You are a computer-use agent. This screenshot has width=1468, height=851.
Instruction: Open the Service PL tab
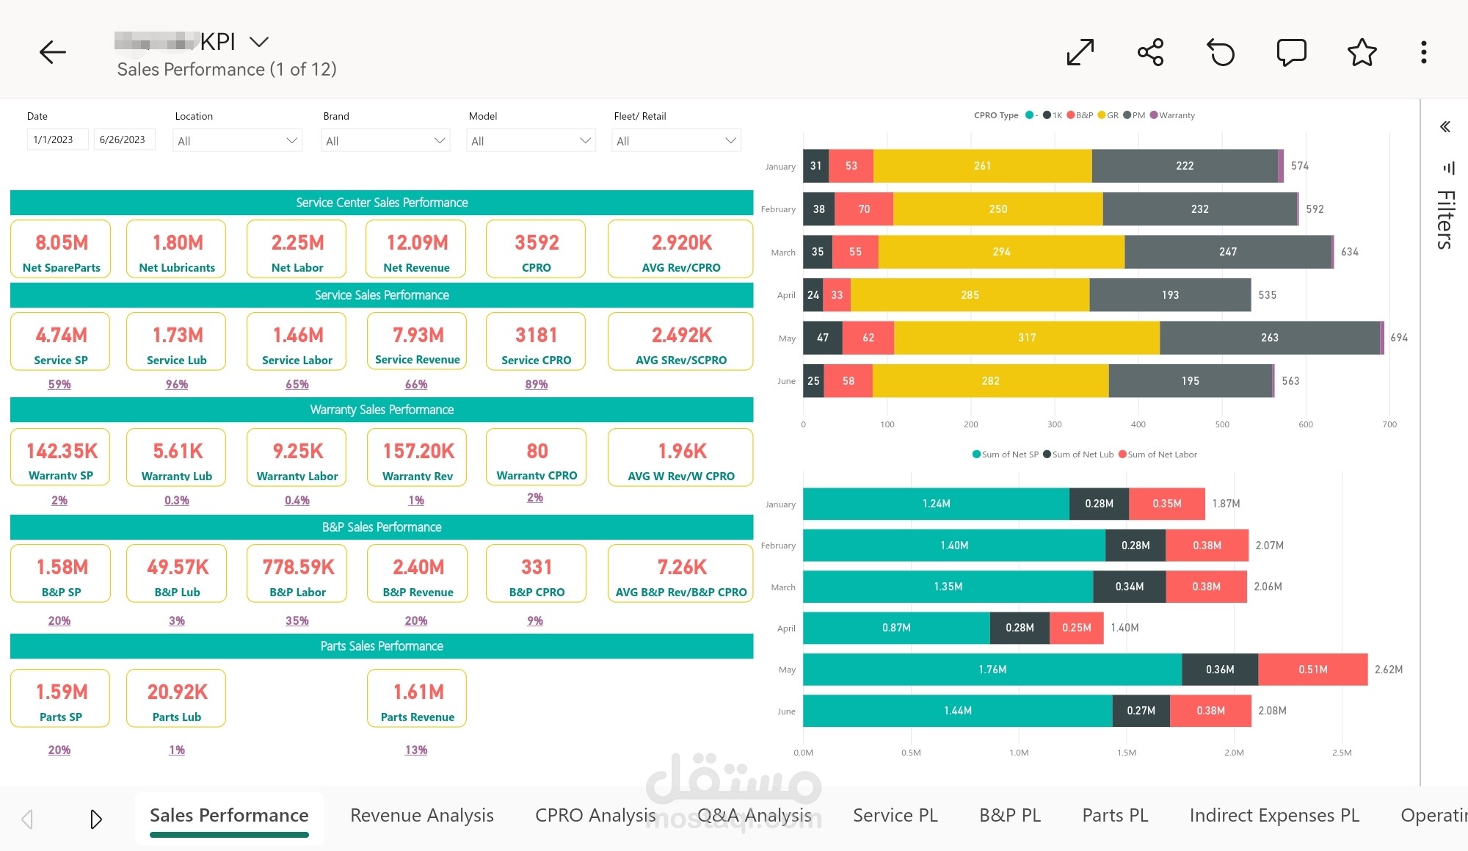895,816
